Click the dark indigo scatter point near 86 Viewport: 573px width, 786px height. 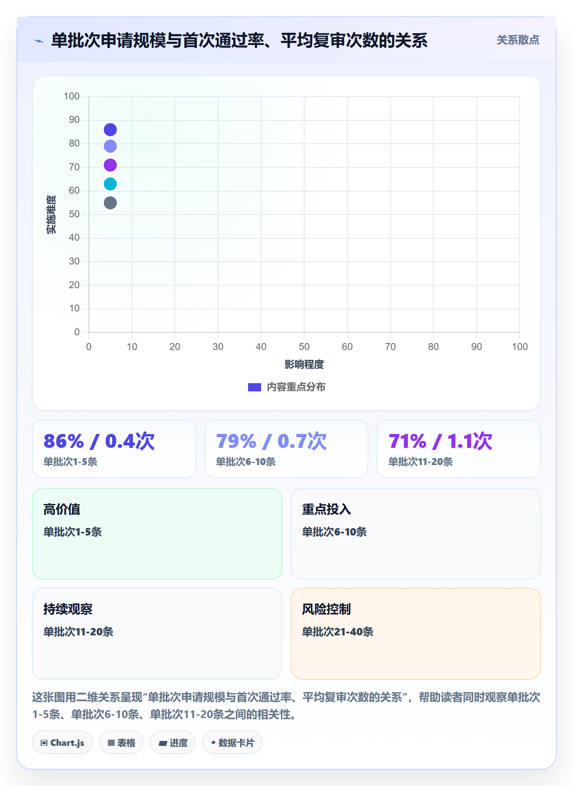110,130
